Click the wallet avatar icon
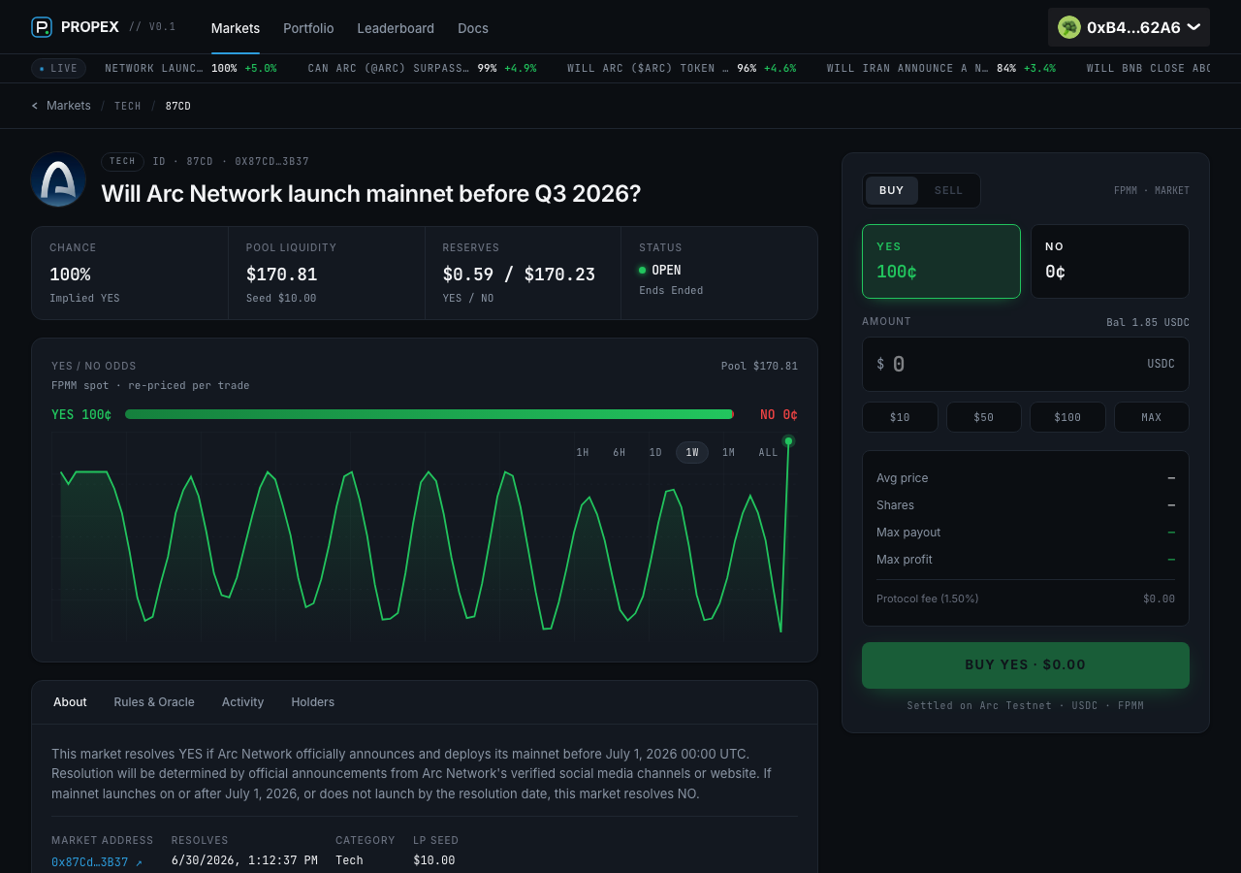This screenshot has width=1241, height=873. coord(1069,27)
